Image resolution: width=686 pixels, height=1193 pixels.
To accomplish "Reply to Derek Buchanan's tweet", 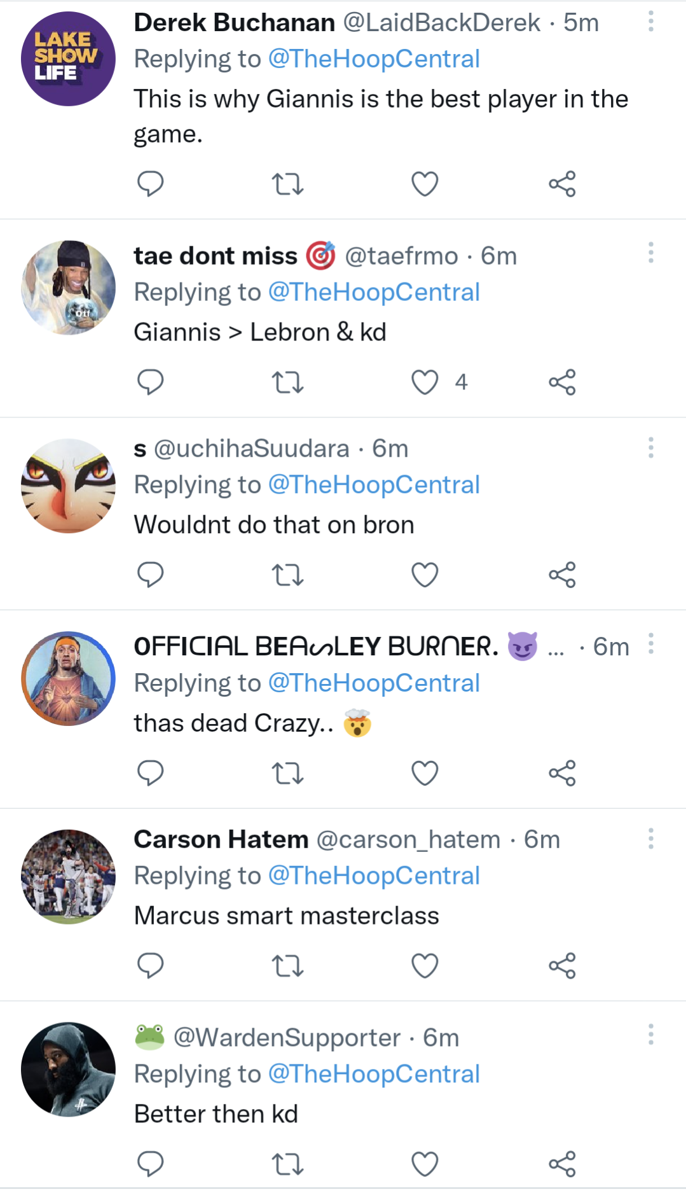I will point(151,184).
